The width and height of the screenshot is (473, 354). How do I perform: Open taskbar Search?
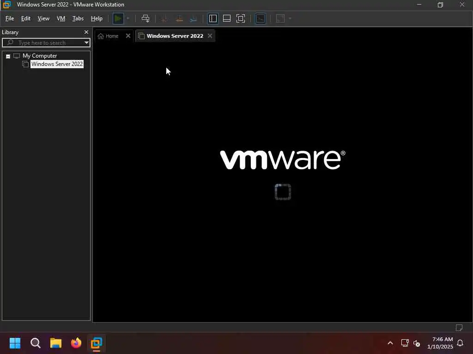coord(35,343)
